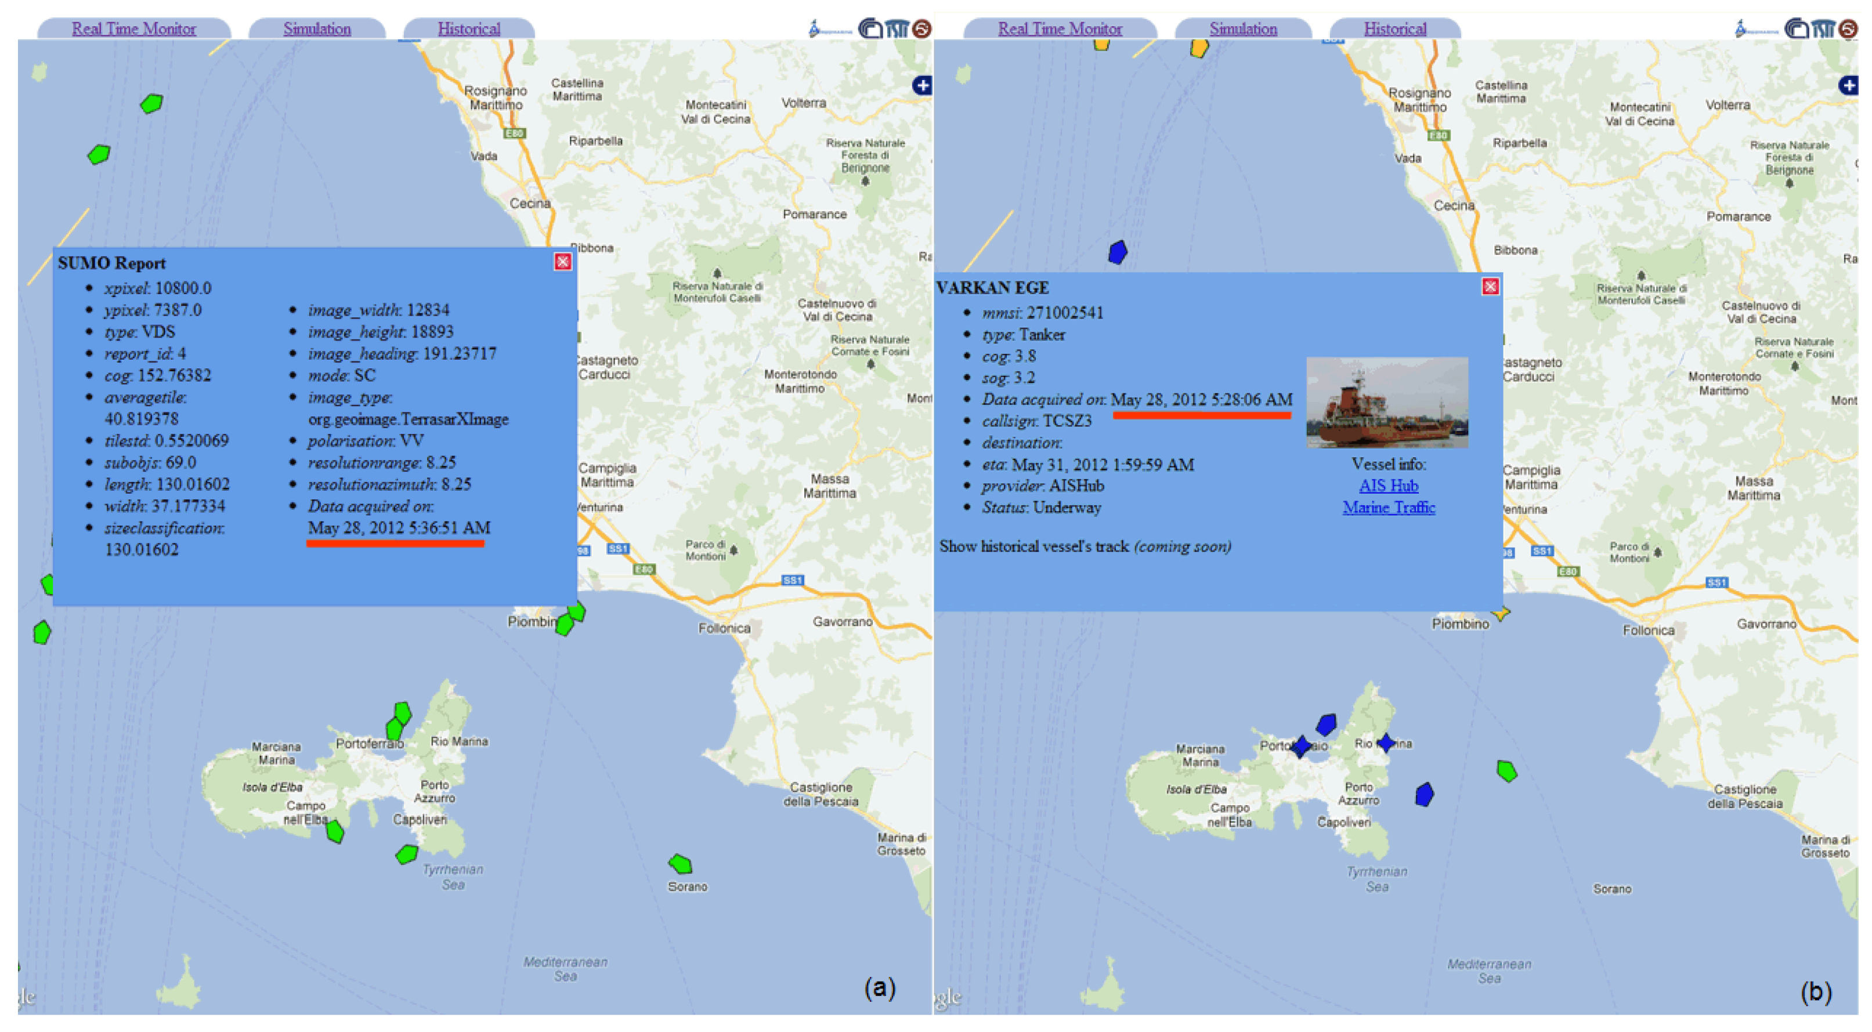The width and height of the screenshot is (1872, 1032).
Task: Click yellow marker at top of right map
Action: point(1199,48)
